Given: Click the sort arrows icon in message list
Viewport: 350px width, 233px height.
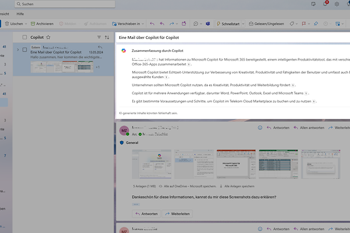Looking at the screenshot, I should tap(107, 37).
